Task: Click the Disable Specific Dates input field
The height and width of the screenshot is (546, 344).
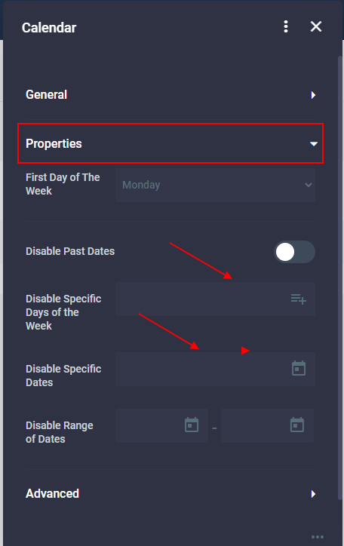Action: 215,369
